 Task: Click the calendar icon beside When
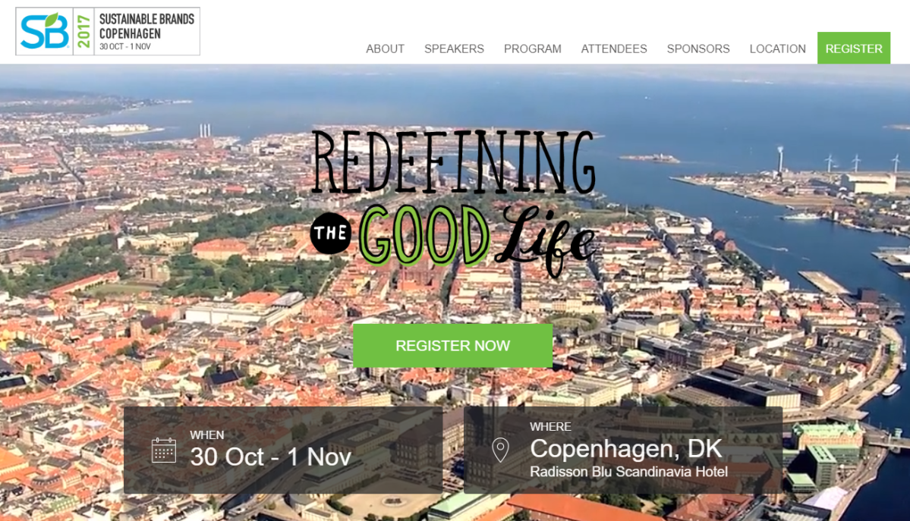click(x=164, y=450)
